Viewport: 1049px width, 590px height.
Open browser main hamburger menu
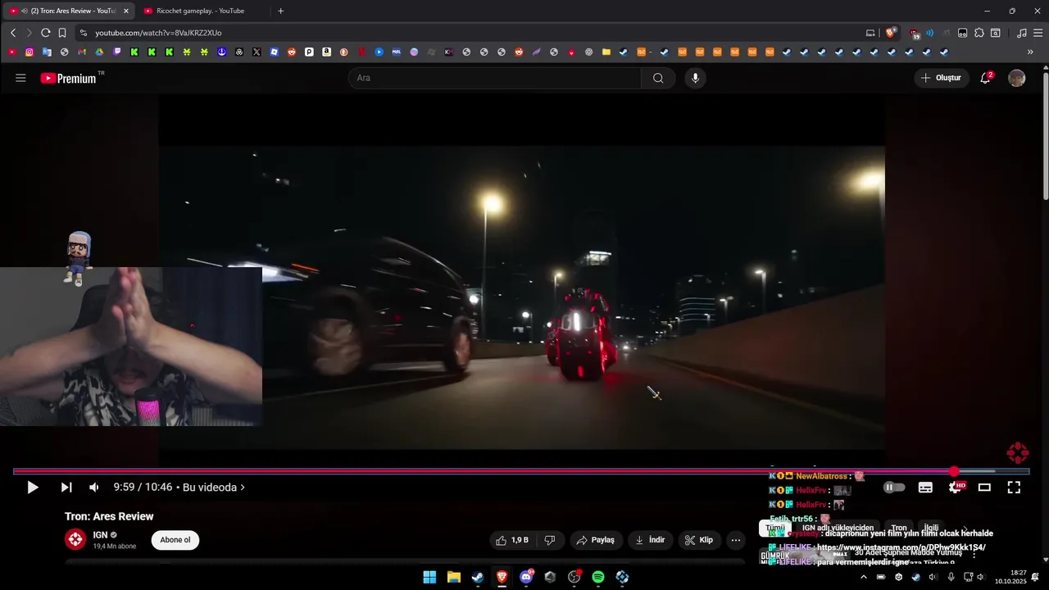1038,33
